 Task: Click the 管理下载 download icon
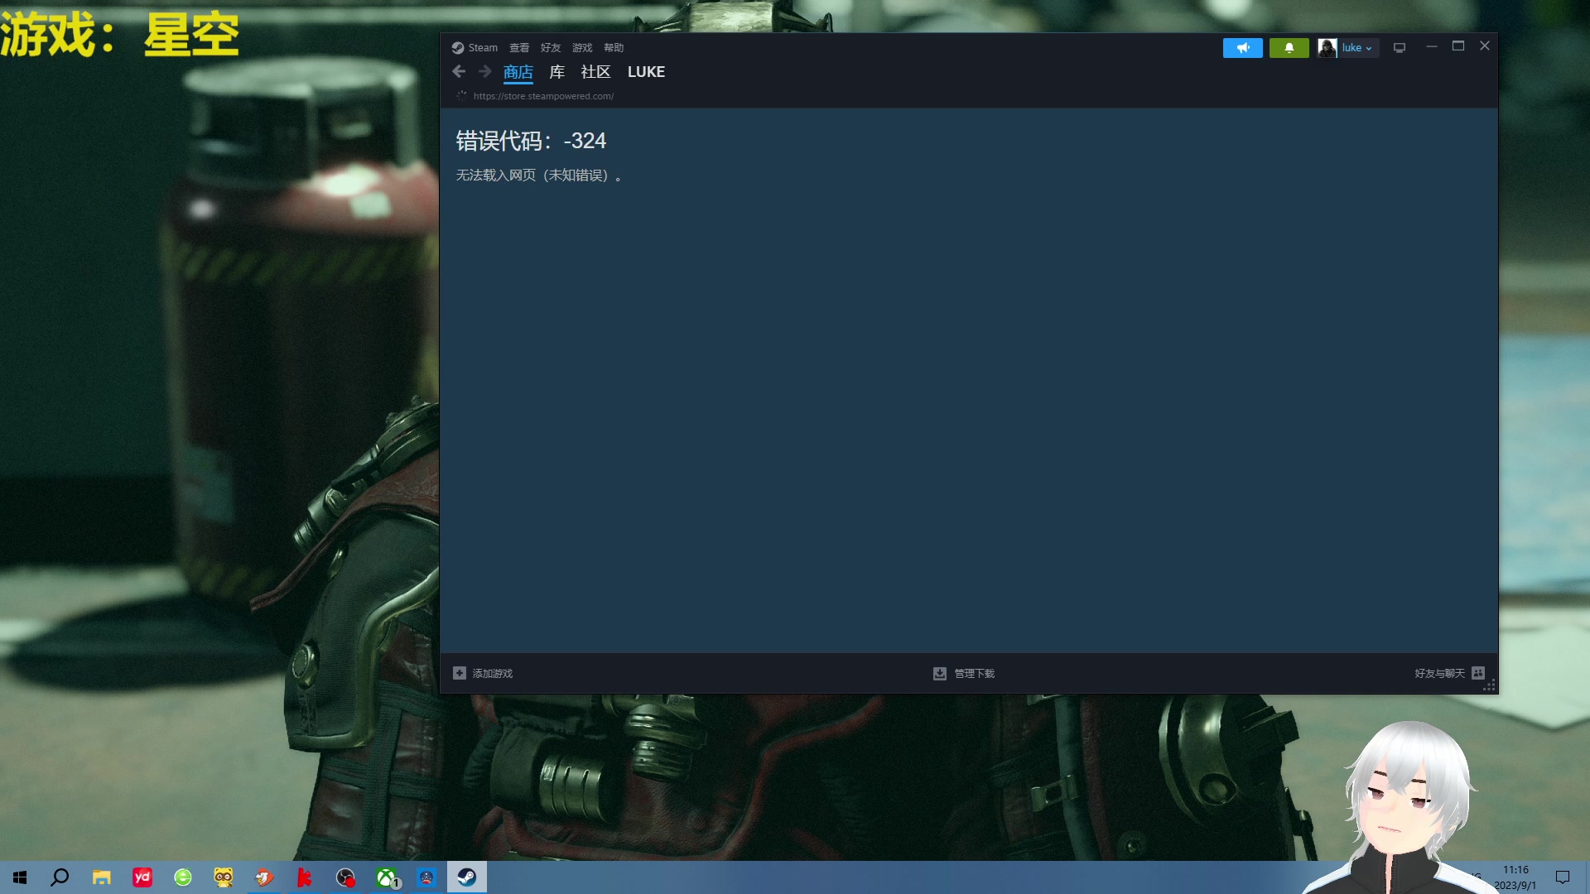pyautogui.click(x=940, y=674)
